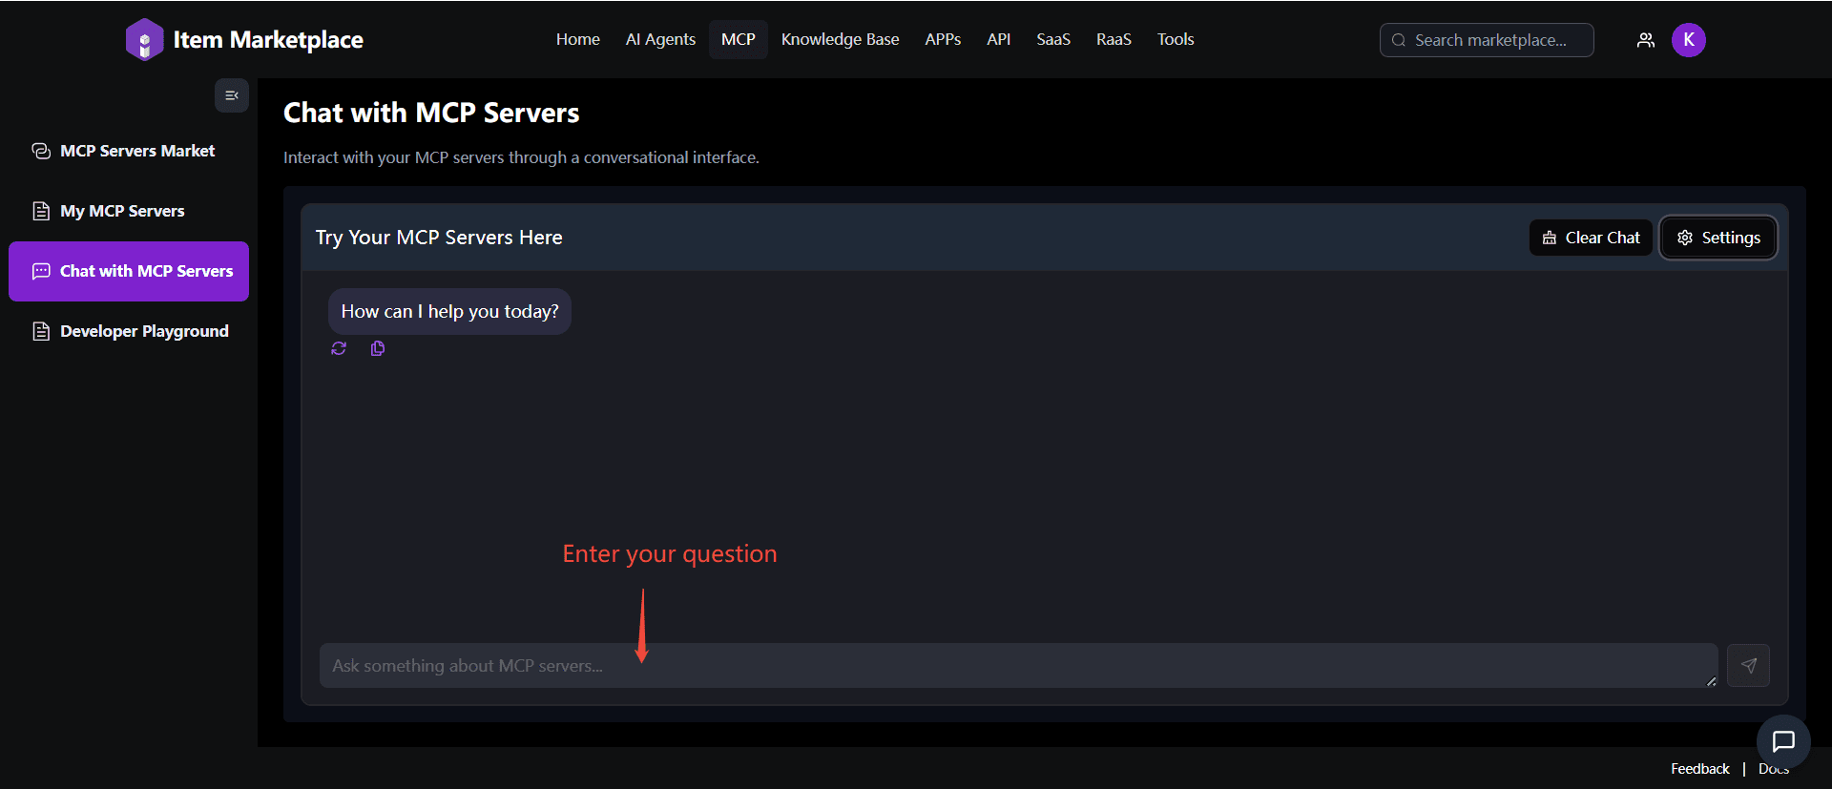This screenshot has width=1832, height=789.
Task: Open the Tools nav item
Action: [1176, 39]
